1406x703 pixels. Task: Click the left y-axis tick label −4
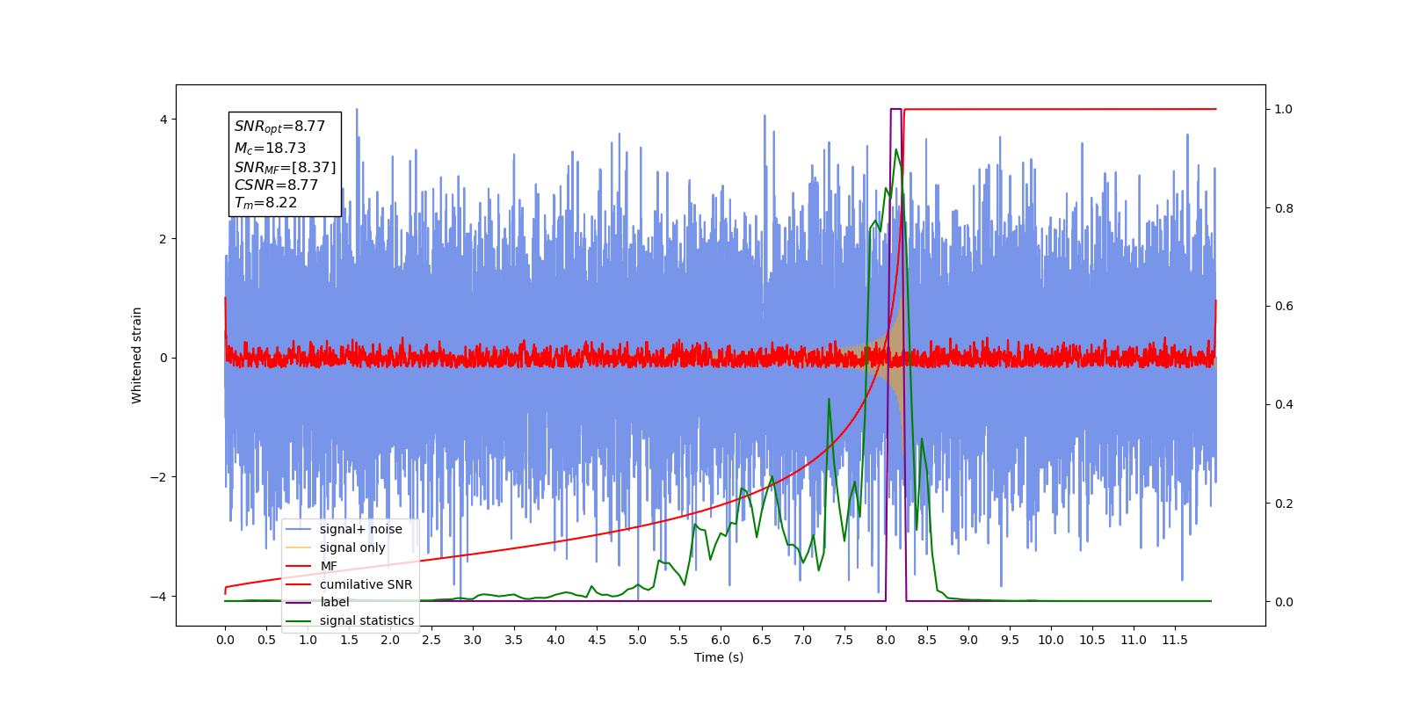tap(159, 597)
